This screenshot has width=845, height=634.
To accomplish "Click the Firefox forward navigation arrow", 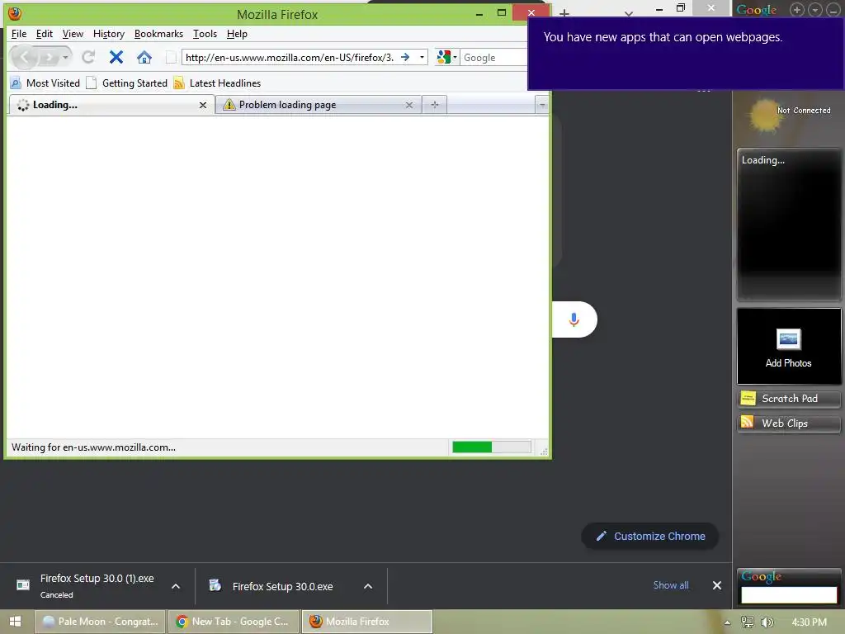I will (x=49, y=57).
